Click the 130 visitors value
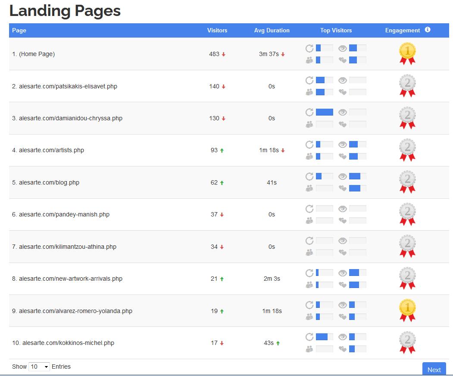 [x=214, y=118]
